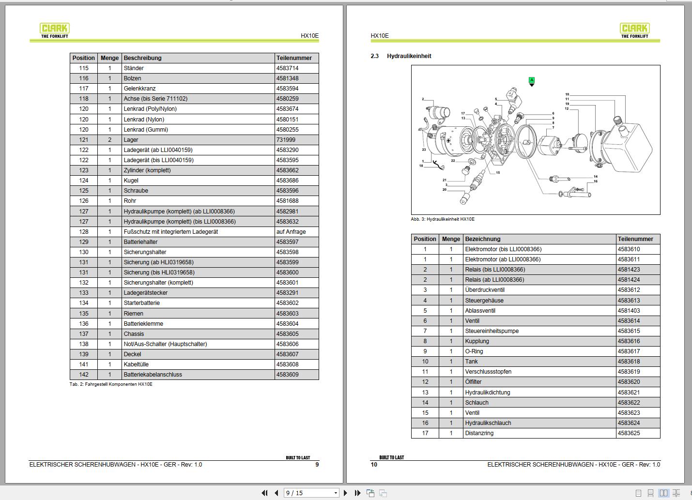This screenshot has height=500, width=692.
Task: Select the 'Ladegerätstecker' description
Action: pyautogui.click(x=146, y=293)
